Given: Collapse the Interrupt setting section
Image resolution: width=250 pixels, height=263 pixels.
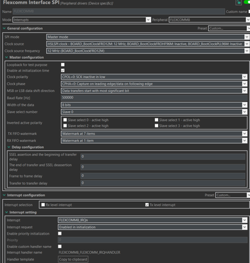Looking at the screenshot, I should pyautogui.click(x=7, y=212).
